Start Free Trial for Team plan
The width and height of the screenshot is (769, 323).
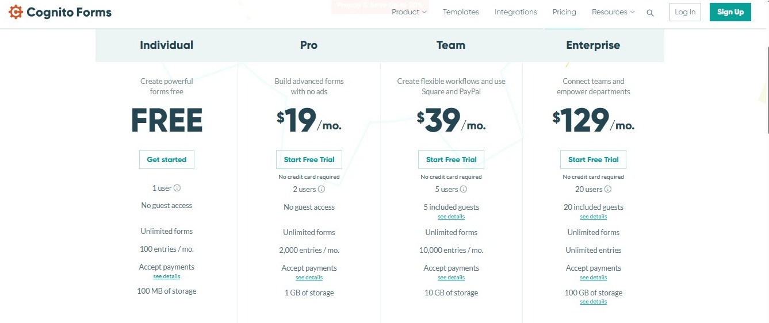[451, 160]
